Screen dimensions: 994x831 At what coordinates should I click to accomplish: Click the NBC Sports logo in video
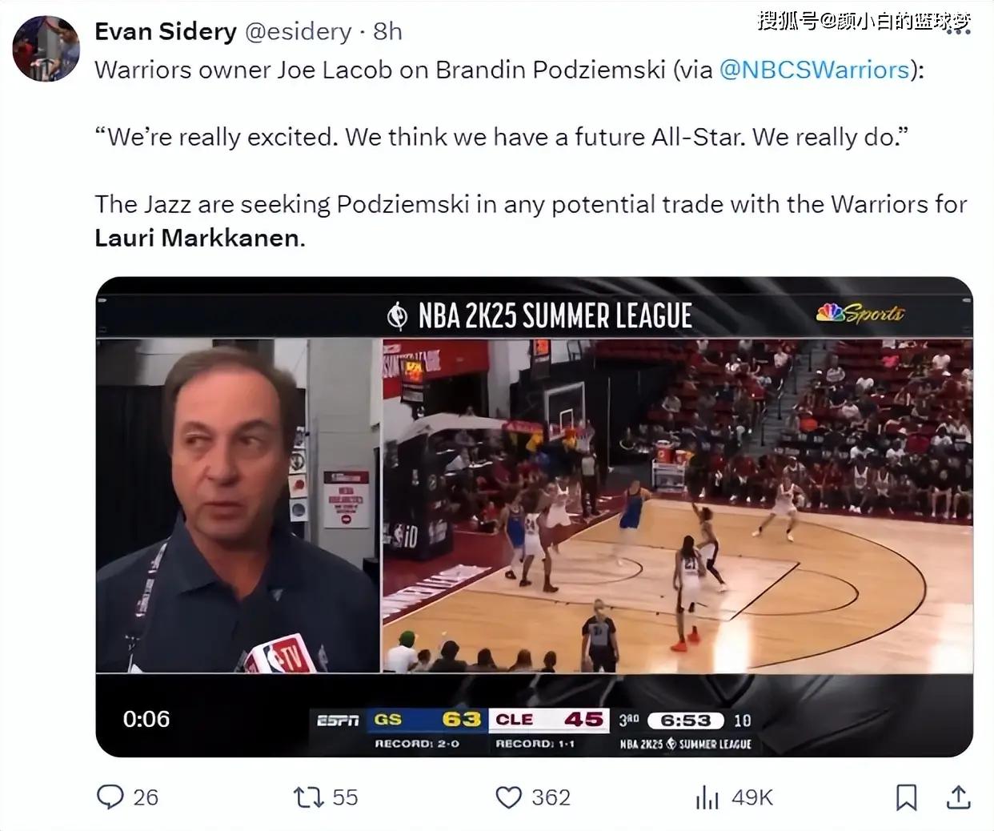pyautogui.click(x=860, y=313)
